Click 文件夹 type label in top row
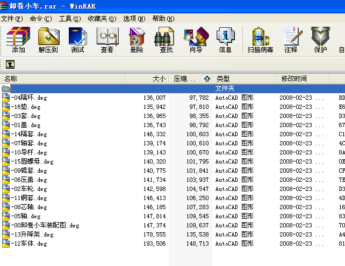Screen dimensions: 345x266 (225, 88)
